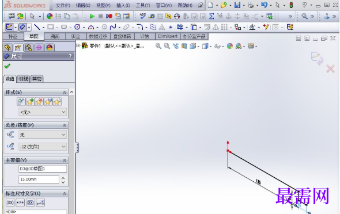Click the green Run macro button
This screenshot has width=340, height=214.
(x=92, y=16)
